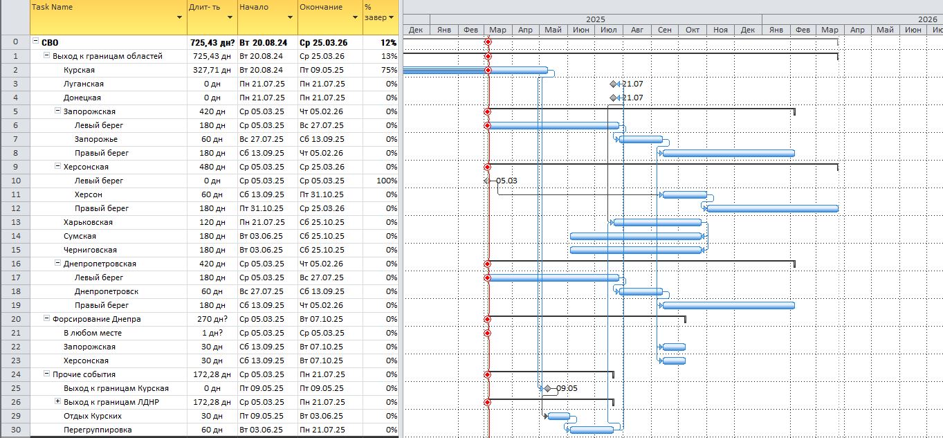Open the % завер column dropdown arrow
This screenshot has height=438, width=943.
(x=392, y=17)
